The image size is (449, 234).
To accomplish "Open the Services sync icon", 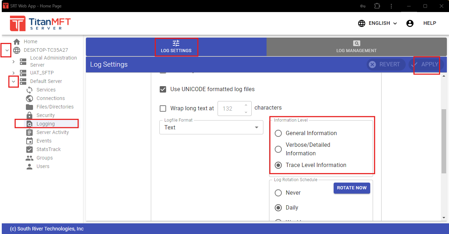I will click(x=30, y=90).
